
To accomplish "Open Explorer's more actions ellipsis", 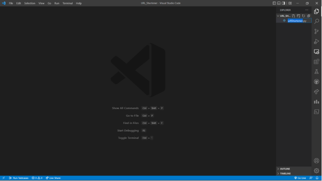I will tap(307, 10).
